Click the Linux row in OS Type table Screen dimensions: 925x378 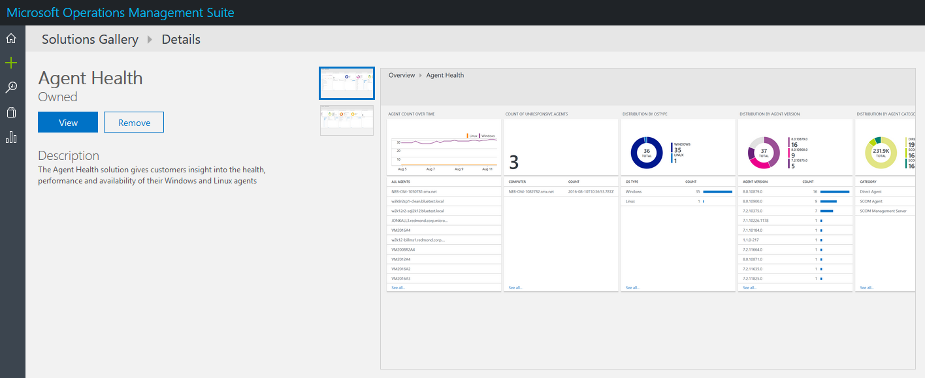(x=679, y=201)
